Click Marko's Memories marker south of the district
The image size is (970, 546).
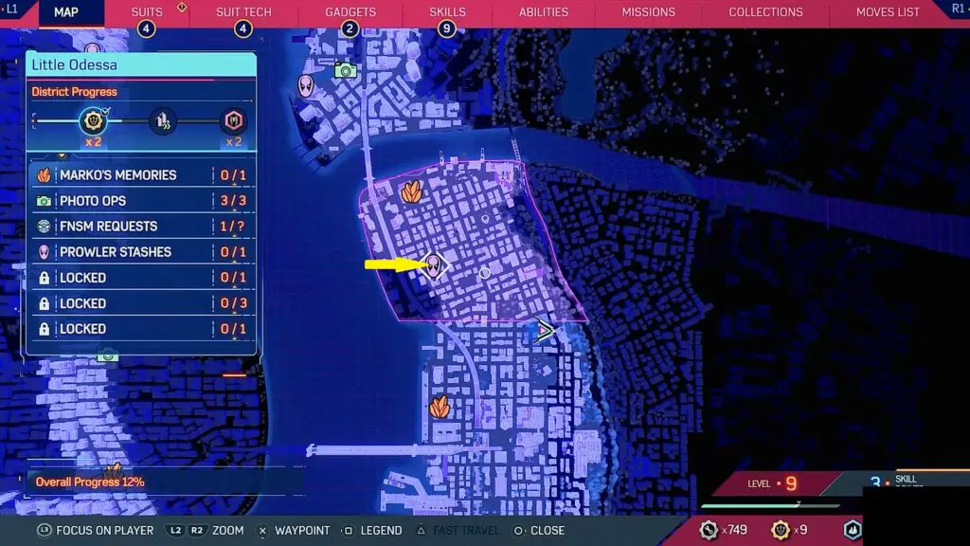point(440,407)
